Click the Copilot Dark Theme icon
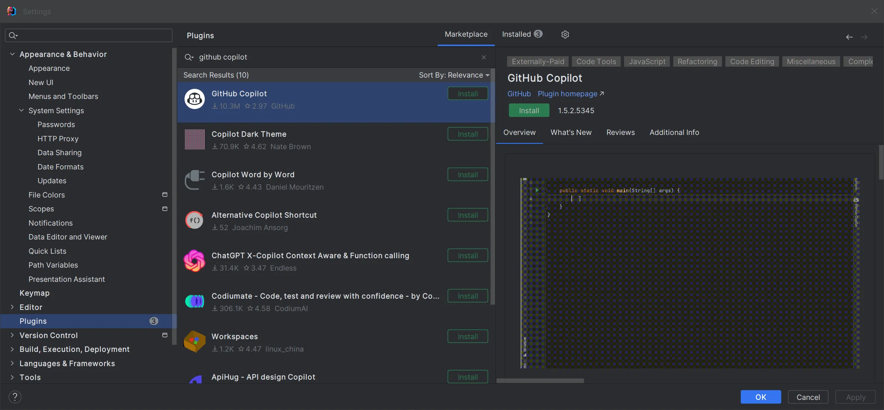Viewport: 884px width, 410px height. click(195, 139)
